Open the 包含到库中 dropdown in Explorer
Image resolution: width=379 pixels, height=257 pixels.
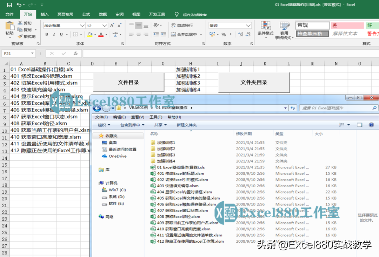pyautogui.click(x=132, y=125)
